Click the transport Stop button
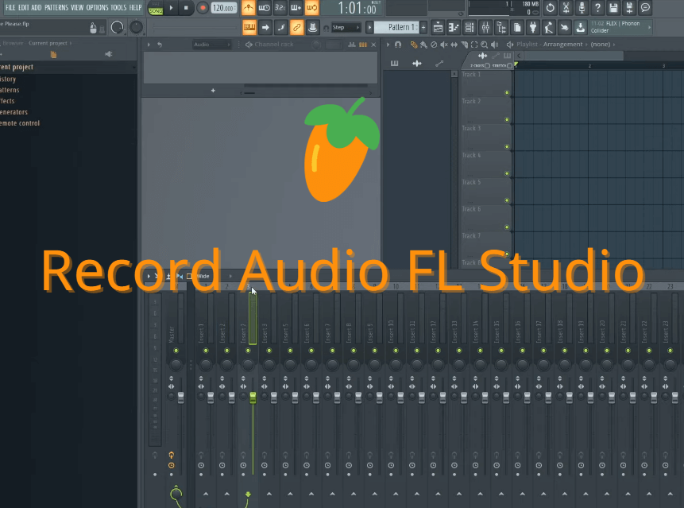Screen dimensions: 684x508 point(186,8)
